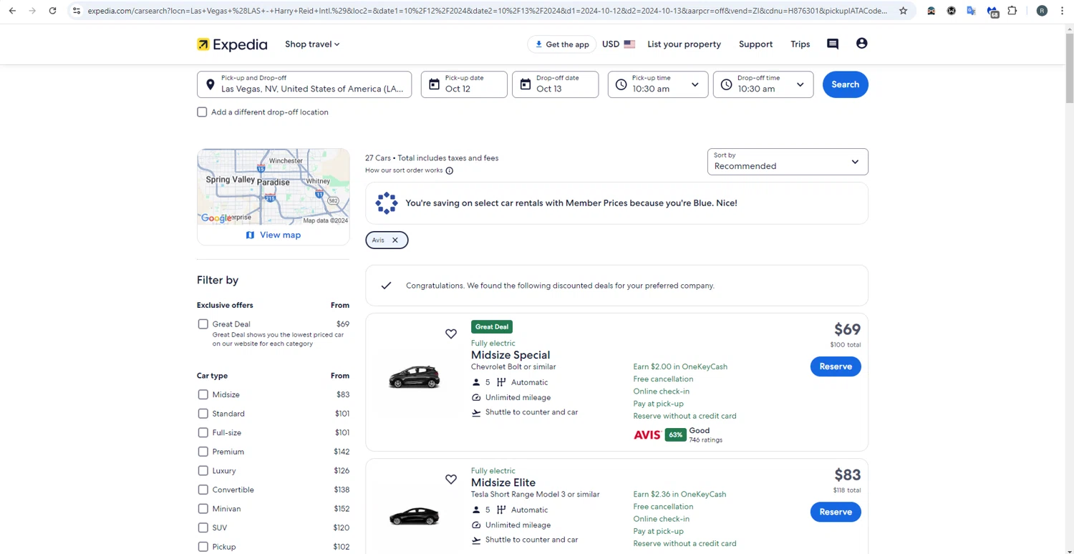Screen dimensions: 1074x554
Task: Click sort order info icon
Action: tap(450, 171)
